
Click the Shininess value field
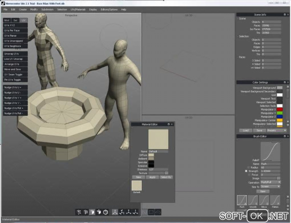[x=158, y=169]
